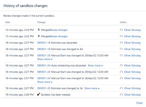
Task: Click merge icon in 2:35 PM row
Action: [39, 30]
